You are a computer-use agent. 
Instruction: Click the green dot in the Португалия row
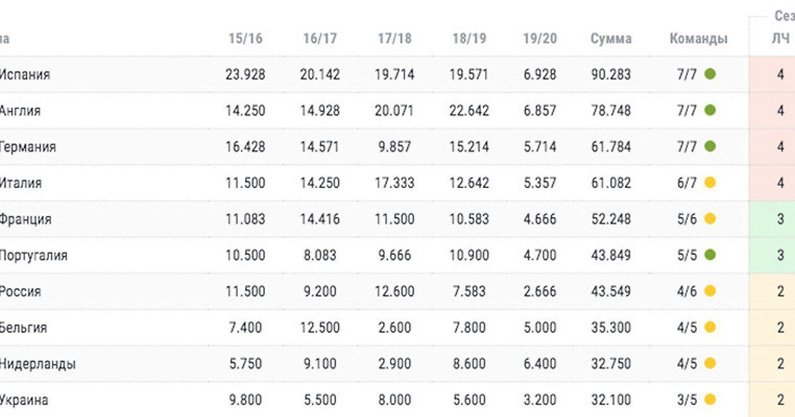coord(710,255)
